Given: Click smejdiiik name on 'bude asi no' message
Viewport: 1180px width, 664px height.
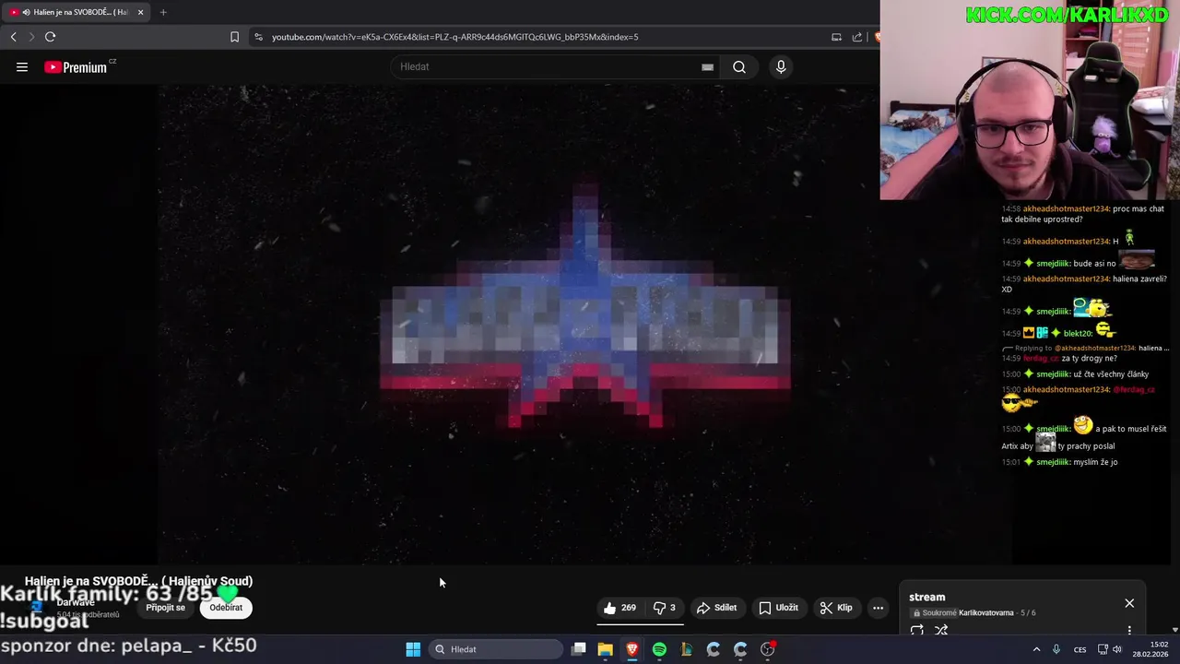Looking at the screenshot, I should point(1053,264).
